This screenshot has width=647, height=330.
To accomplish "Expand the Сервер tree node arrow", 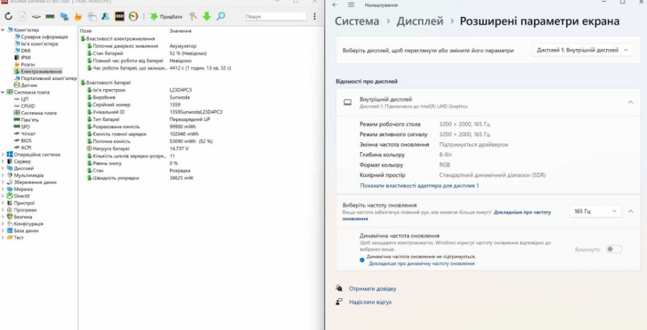I will point(3,161).
